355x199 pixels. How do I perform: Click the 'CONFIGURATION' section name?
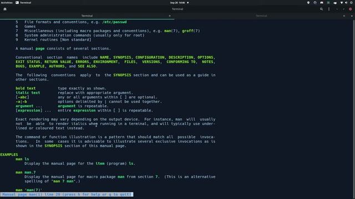(x=150, y=57)
